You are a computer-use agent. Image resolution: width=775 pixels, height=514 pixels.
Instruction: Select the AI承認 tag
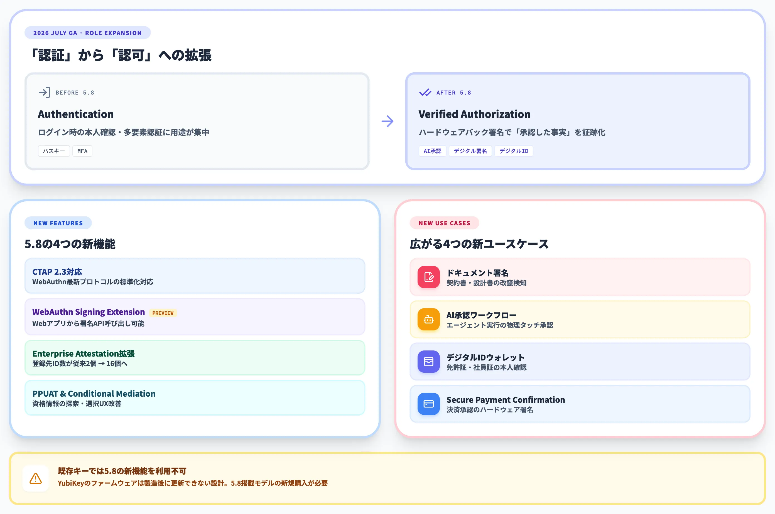(432, 151)
